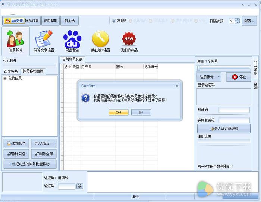The image size is (261, 202).
Task: Click 删除勾选 eraser button
Action: (x=16, y=154)
